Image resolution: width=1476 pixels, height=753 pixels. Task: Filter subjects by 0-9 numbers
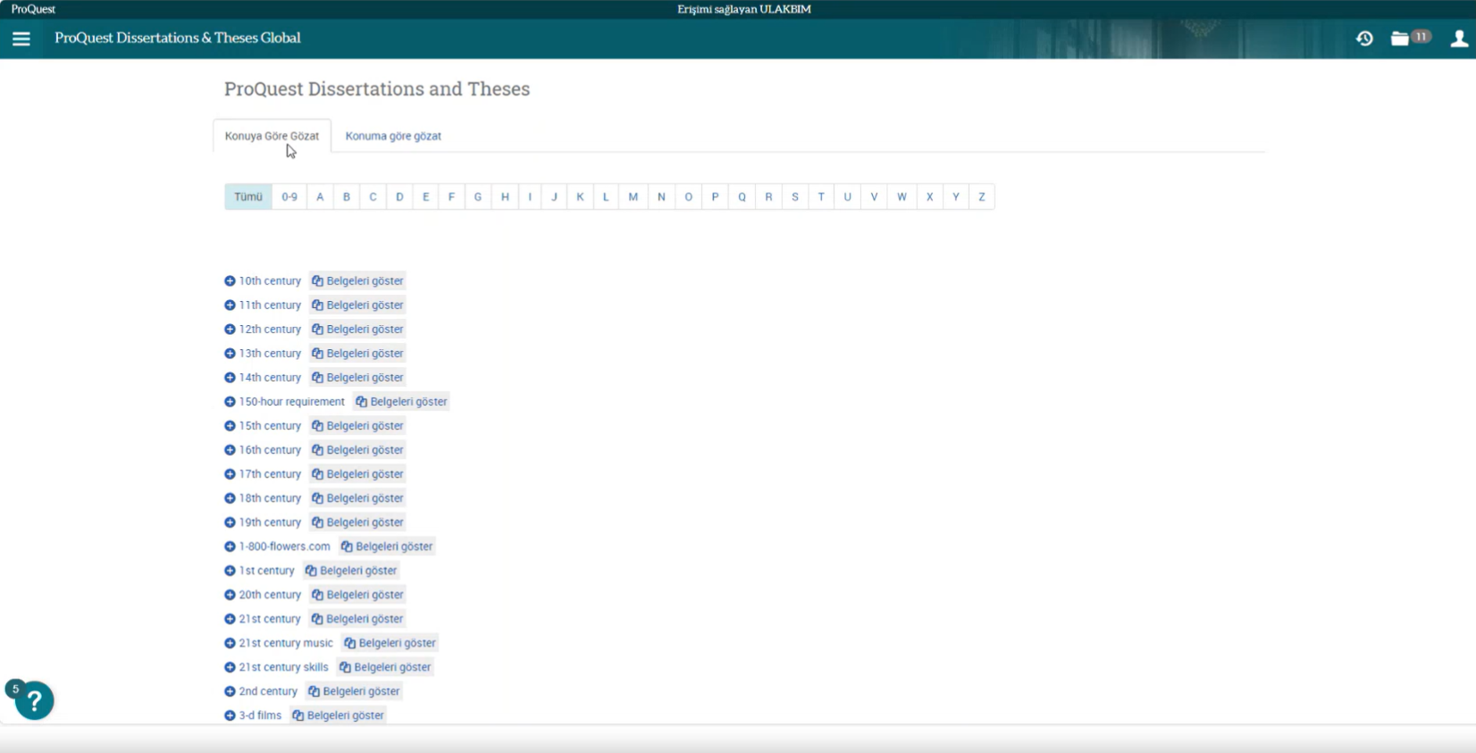coord(289,197)
